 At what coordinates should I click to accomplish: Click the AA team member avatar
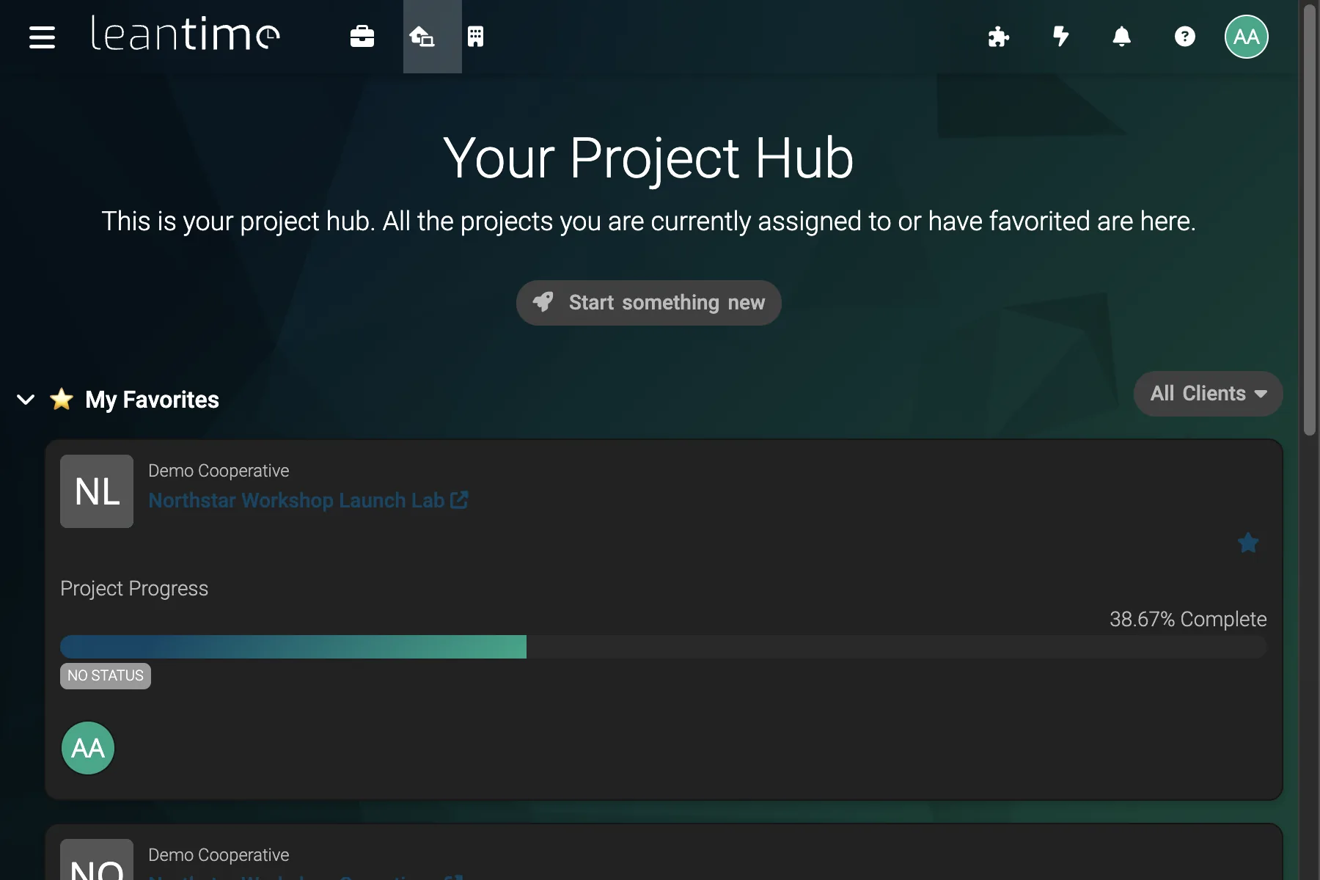pyautogui.click(x=88, y=748)
